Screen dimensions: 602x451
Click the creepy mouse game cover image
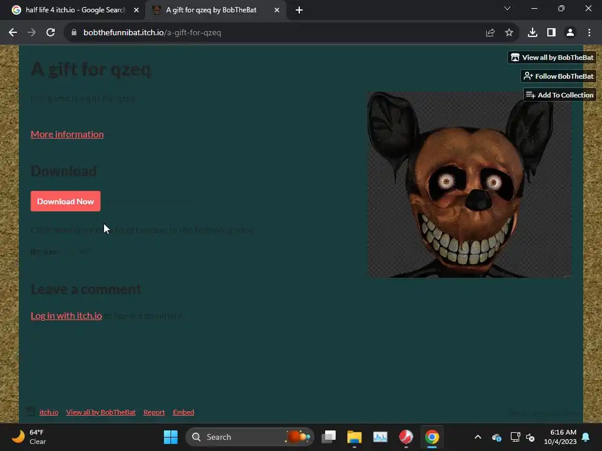tap(470, 184)
